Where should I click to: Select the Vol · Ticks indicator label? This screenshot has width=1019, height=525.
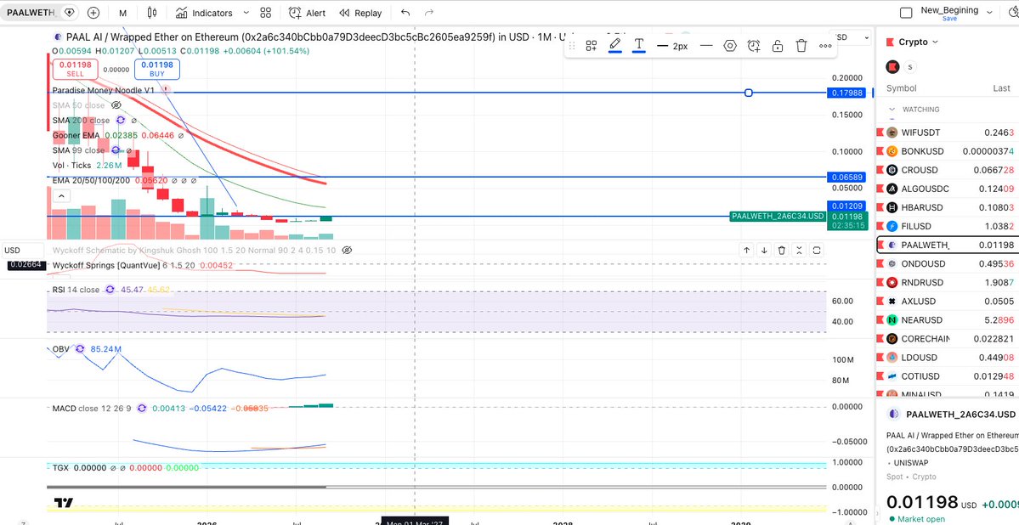click(x=71, y=165)
